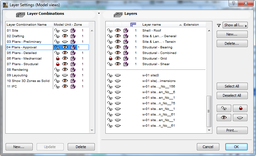256x156 pixels.
Task: Click the layers list vertical scrollbar thumb
Action: pos(209,111)
